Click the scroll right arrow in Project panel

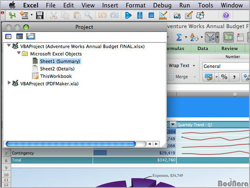(x=156, y=144)
